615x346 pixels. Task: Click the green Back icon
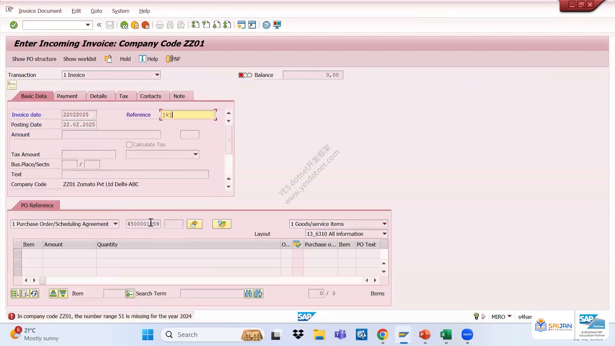pos(124,25)
